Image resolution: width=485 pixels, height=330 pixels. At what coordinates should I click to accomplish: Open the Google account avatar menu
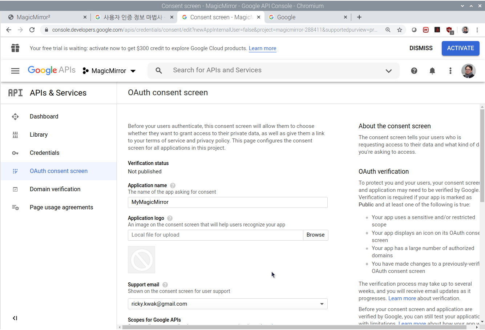tap(469, 71)
